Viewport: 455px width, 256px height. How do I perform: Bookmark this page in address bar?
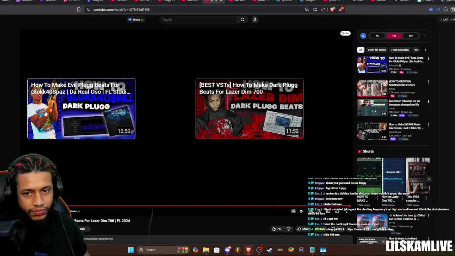pos(79,10)
